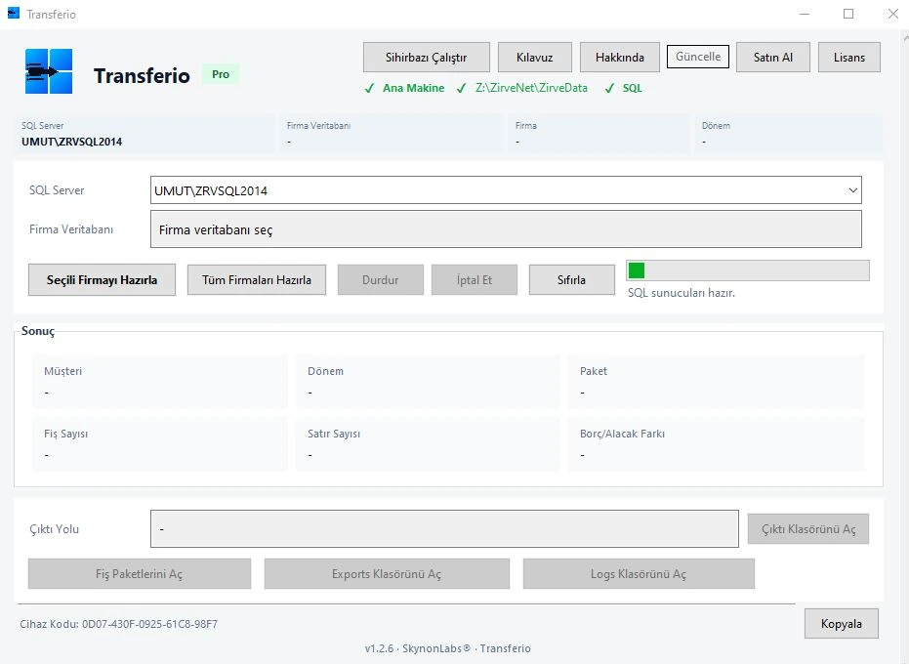Viewport: 909px width, 664px height.
Task: Close the Transferio window
Action: 892,14
